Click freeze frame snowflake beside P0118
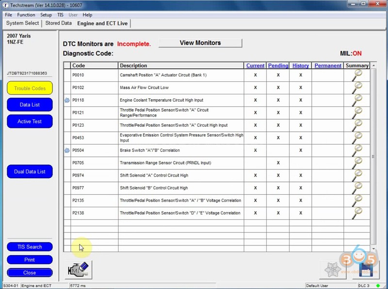 coord(67,100)
